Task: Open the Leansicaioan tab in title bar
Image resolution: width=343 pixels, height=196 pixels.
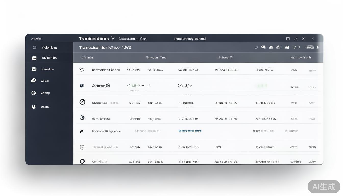Action: tap(132, 39)
